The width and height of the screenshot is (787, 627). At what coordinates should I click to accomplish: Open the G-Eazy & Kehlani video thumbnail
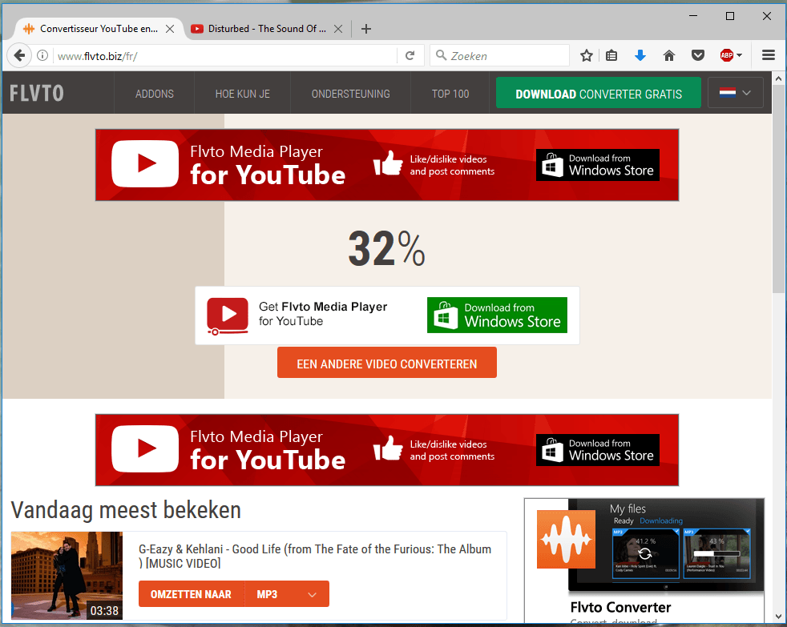point(67,575)
